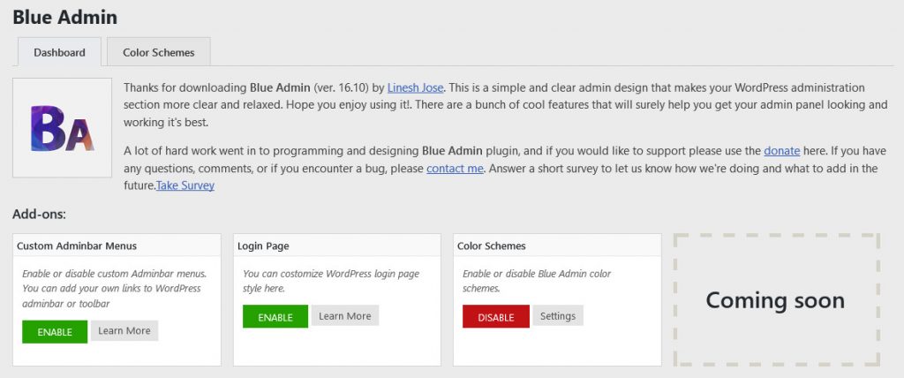Click Learn More under Login Page

(x=344, y=316)
